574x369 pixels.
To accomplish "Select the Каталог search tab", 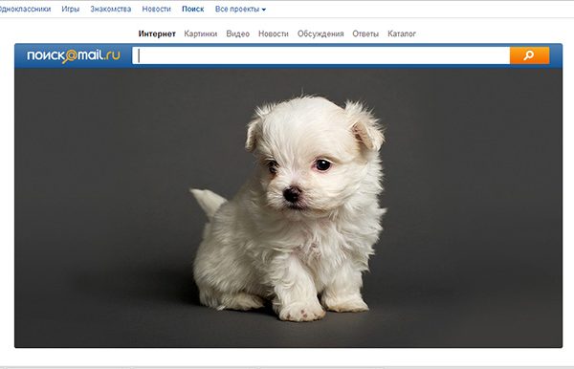I will 402,34.
